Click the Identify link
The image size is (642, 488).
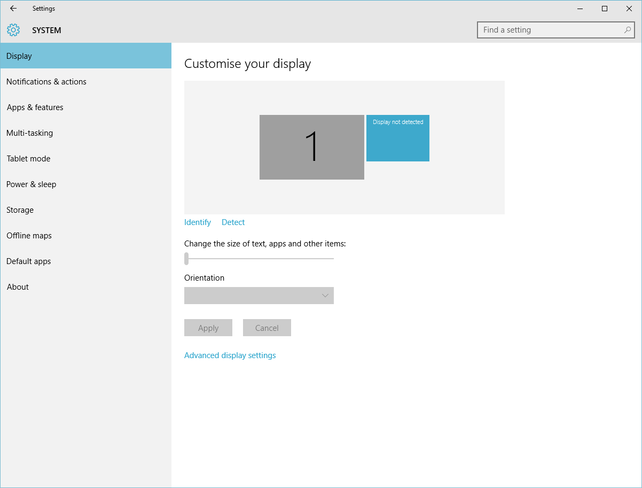click(x=198, y=222)
